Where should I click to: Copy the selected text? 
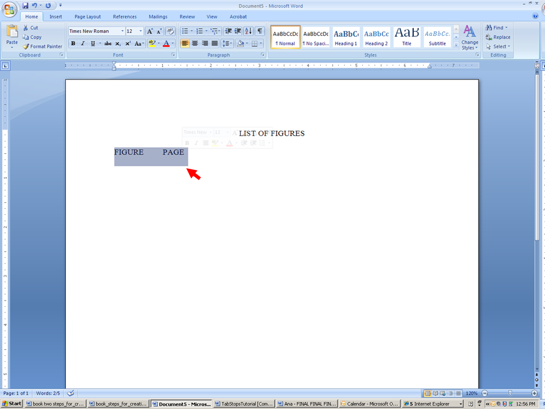click(32, 37)
